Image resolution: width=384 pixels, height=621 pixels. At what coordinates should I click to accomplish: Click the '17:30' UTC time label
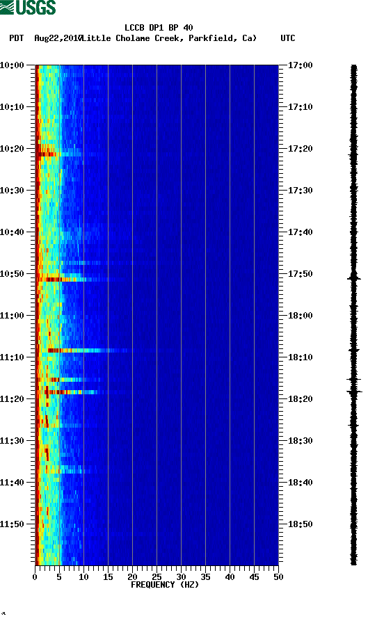coord(301,190)
